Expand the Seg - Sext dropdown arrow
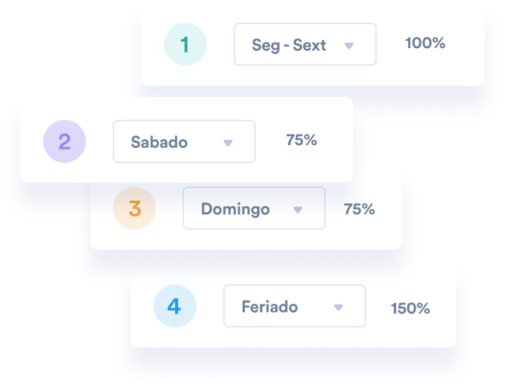 click(349, 46)
